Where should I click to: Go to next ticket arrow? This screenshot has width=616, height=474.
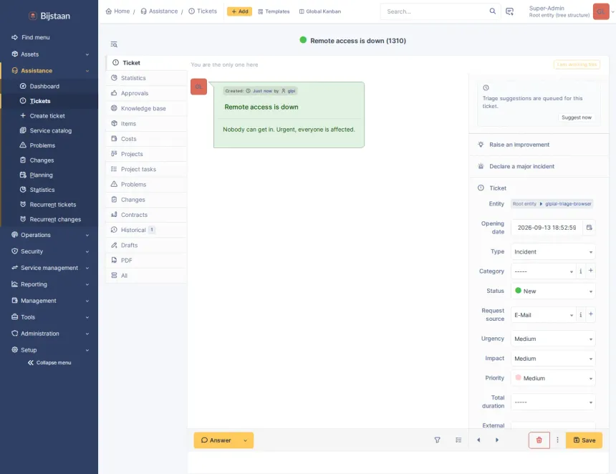(x=497, y=440)
